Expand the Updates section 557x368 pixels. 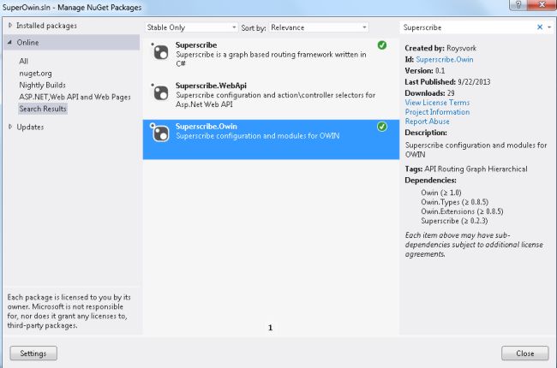pos(10,127)
